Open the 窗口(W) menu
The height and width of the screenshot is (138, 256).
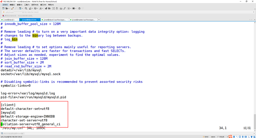pos(43,5)
